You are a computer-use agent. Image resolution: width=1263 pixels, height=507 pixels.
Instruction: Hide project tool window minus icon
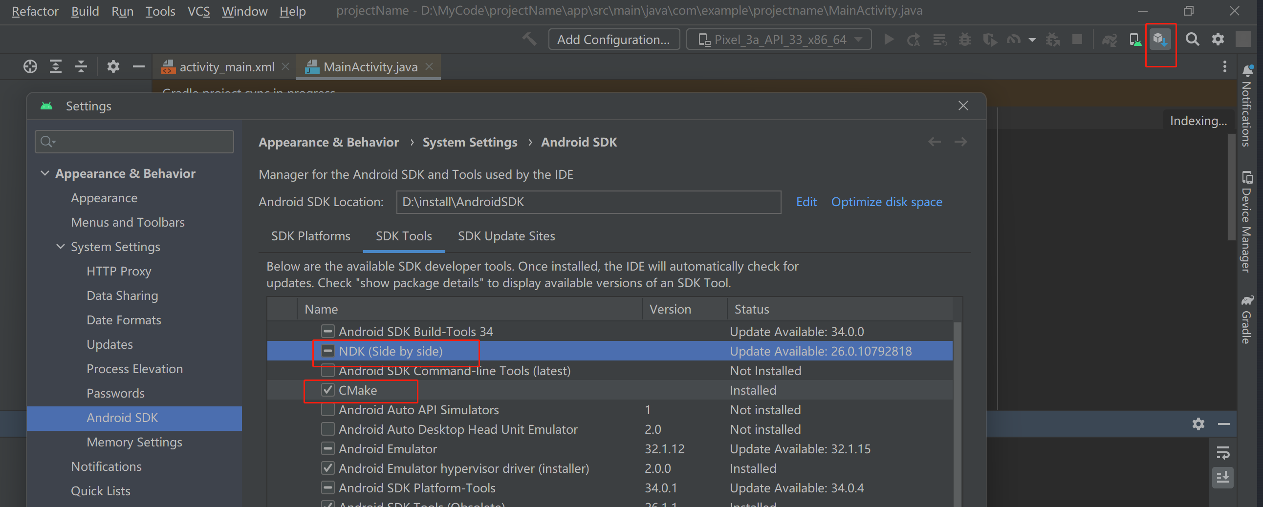coord(139,66)
